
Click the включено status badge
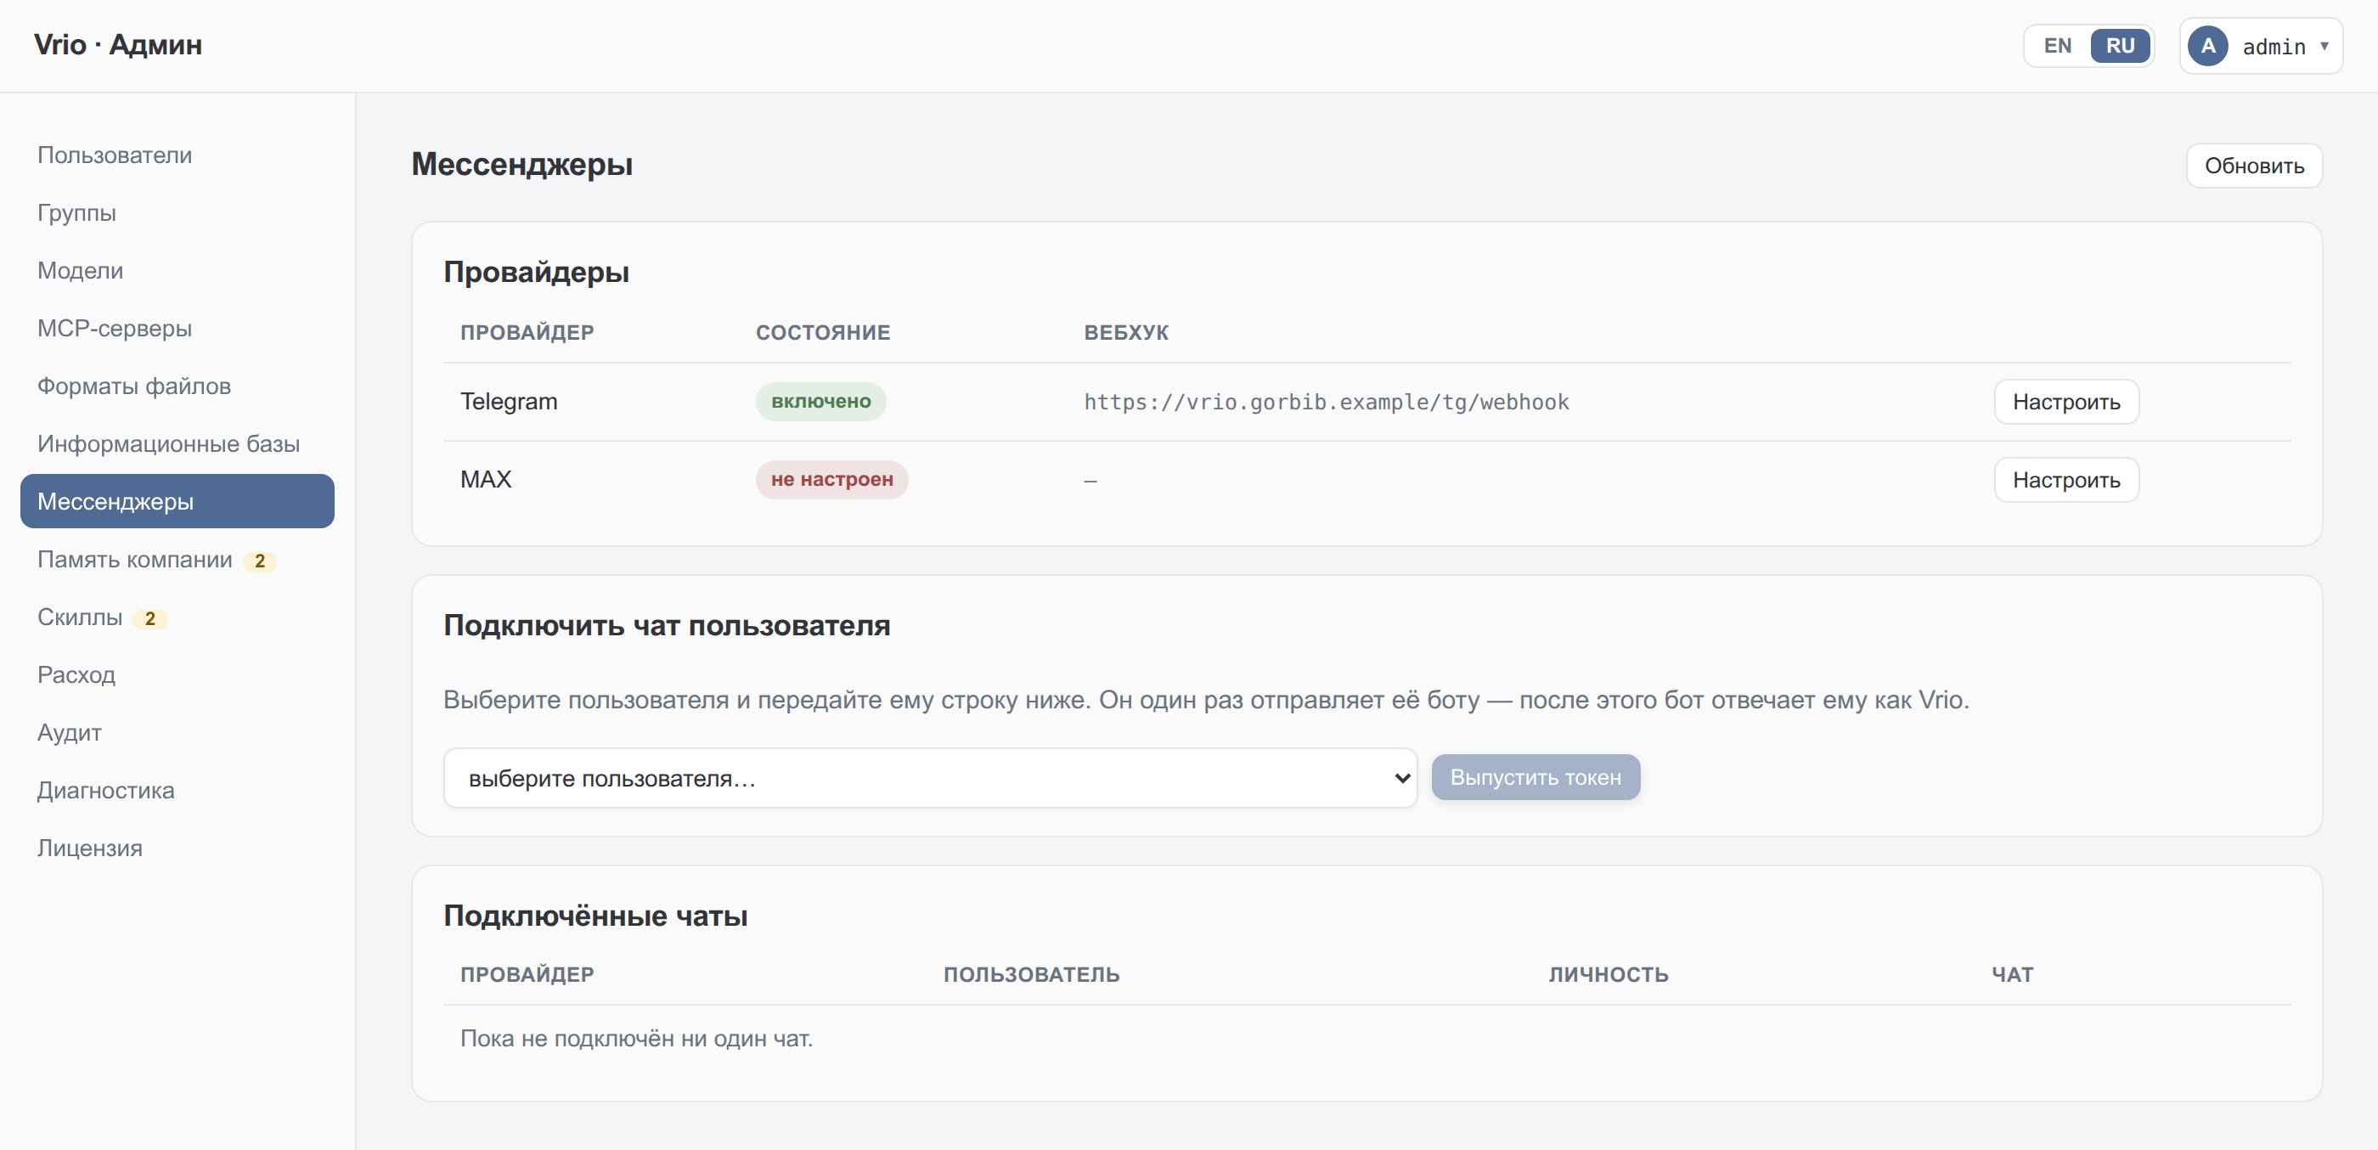(x=820, y=402)
